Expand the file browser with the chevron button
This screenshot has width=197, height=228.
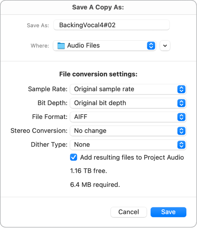pyautogui.click(x=165, y=46)
